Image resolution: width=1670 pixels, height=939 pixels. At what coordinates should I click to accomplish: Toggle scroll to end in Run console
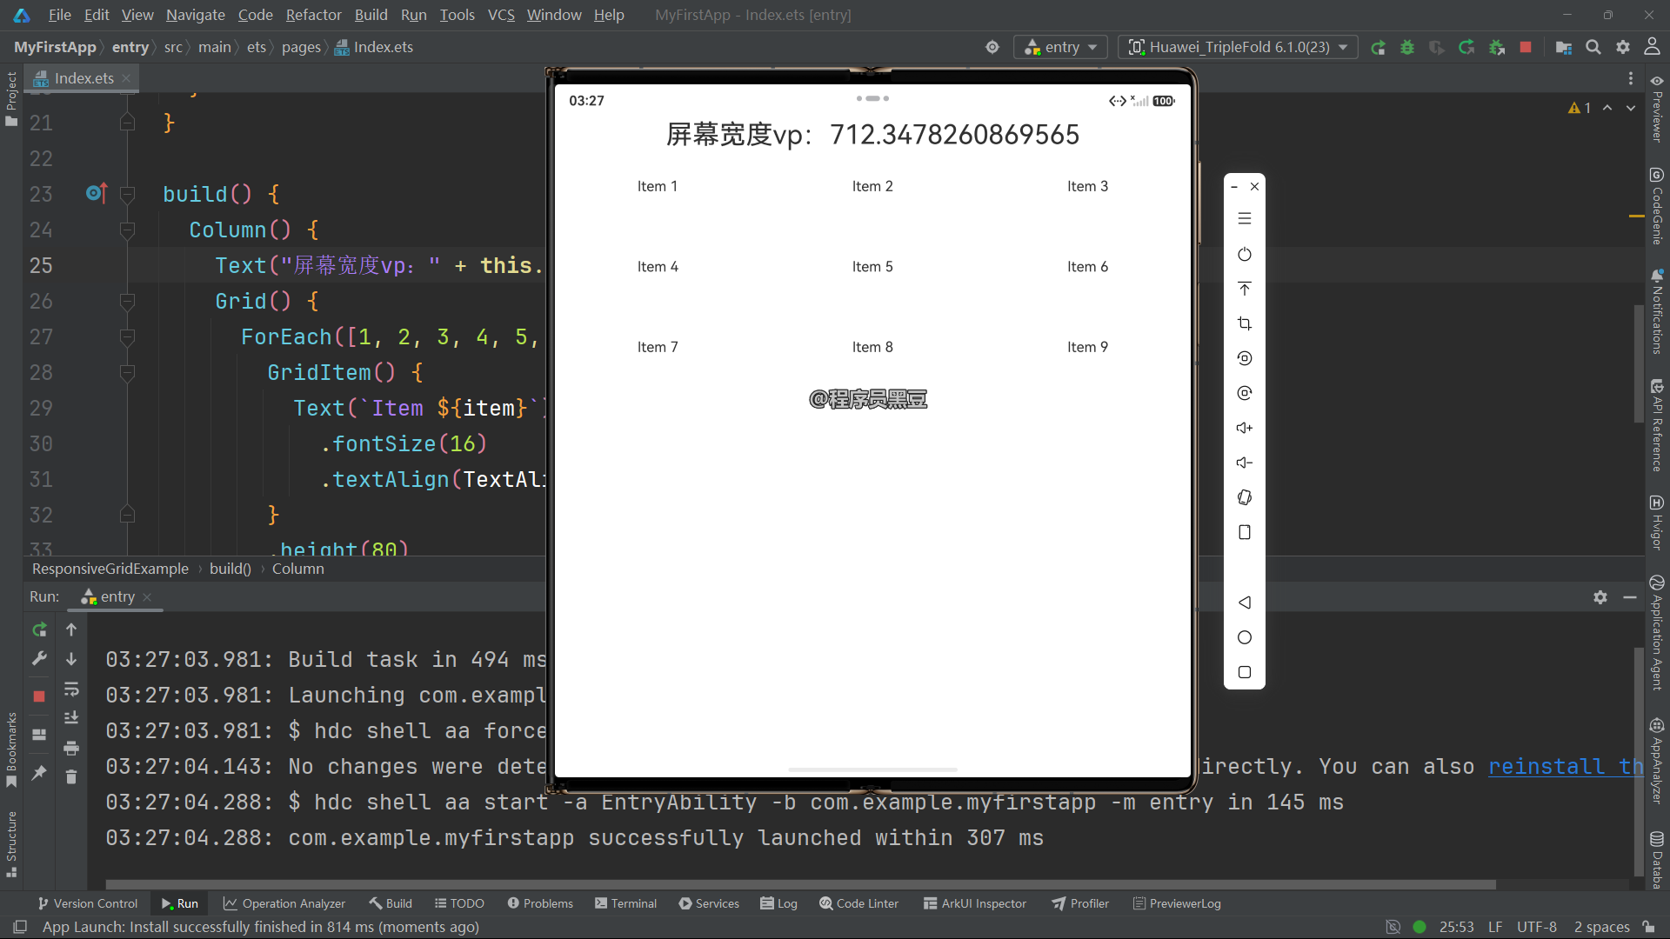(x=71, y=718)
